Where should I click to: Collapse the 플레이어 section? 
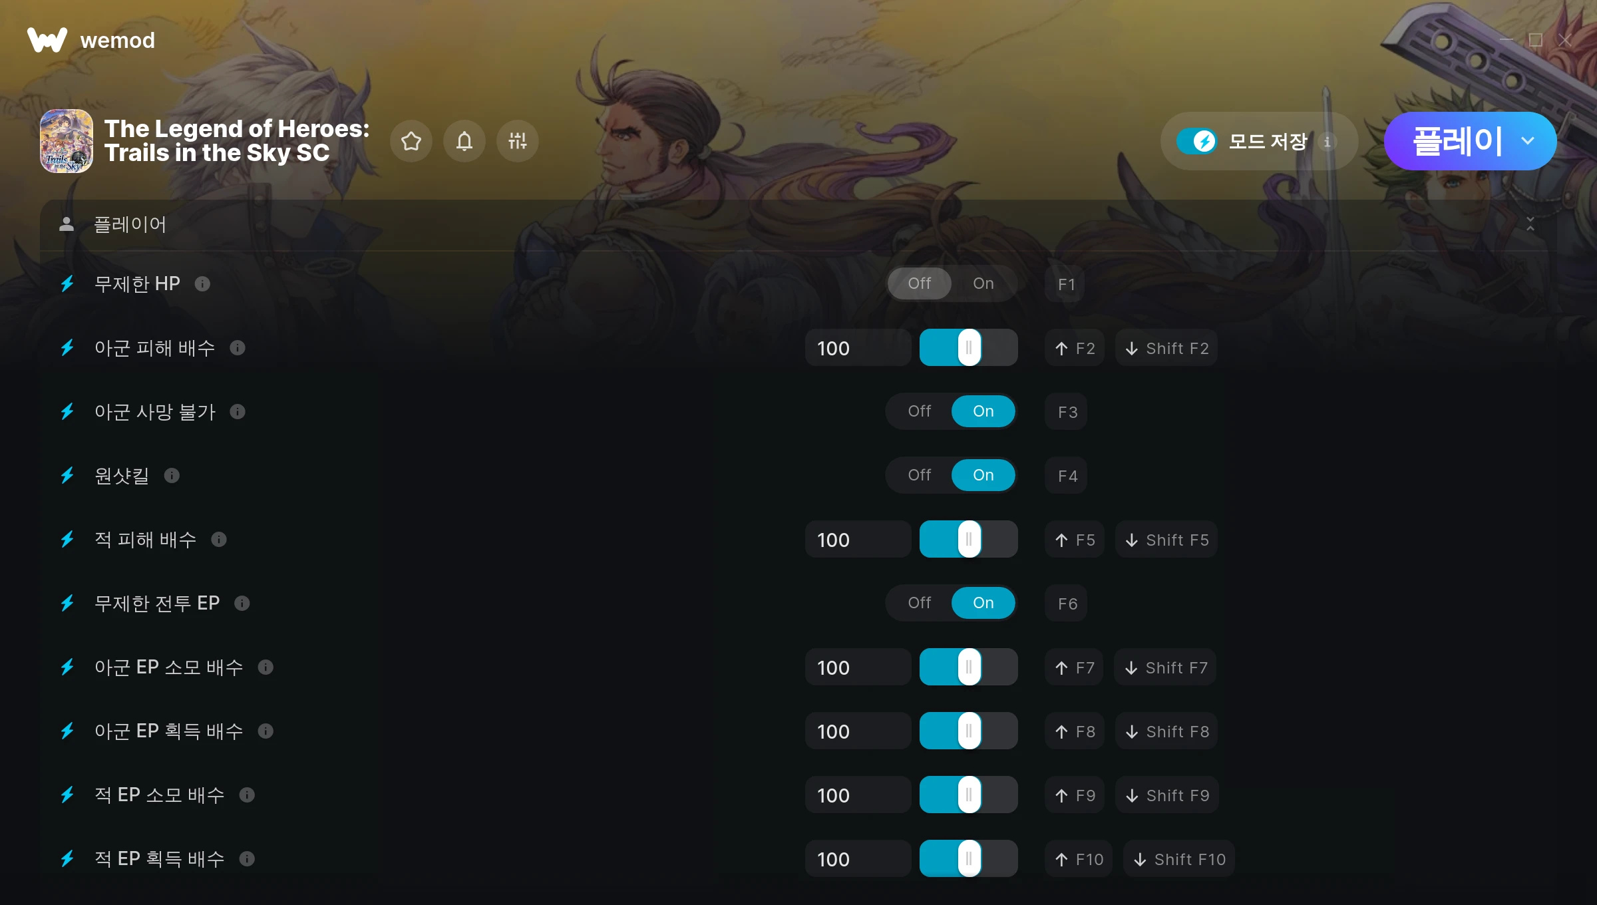pyautogui.click(x=1530, y=224)
